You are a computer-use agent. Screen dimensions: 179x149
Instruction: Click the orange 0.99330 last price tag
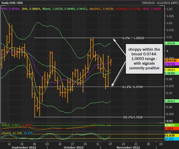click(172, 61)
